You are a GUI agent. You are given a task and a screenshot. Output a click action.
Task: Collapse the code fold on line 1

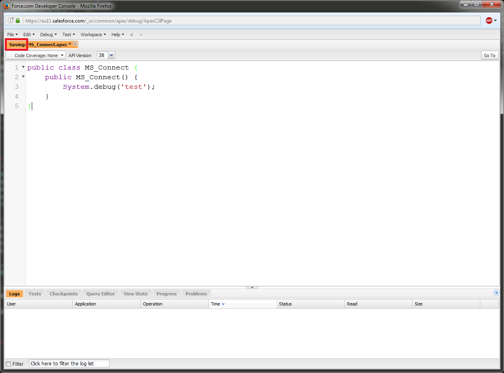23,67
